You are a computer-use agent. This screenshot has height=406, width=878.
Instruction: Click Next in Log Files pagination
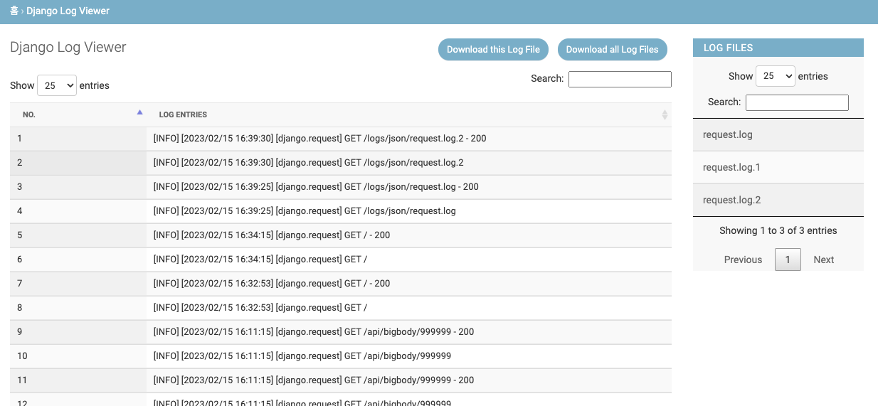pyautogui.click(x=823, y=260)
